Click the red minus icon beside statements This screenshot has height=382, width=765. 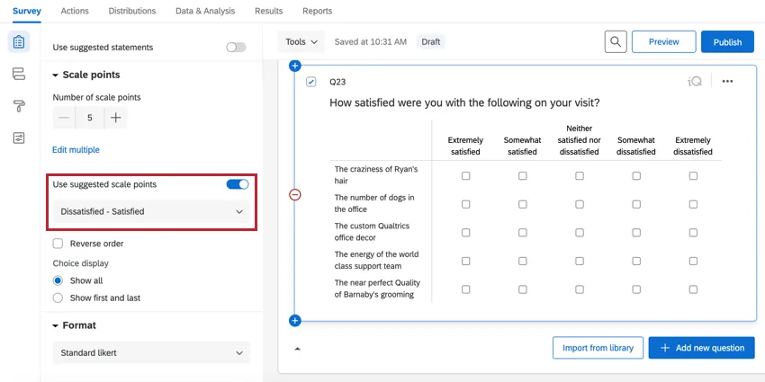point(295,195)
